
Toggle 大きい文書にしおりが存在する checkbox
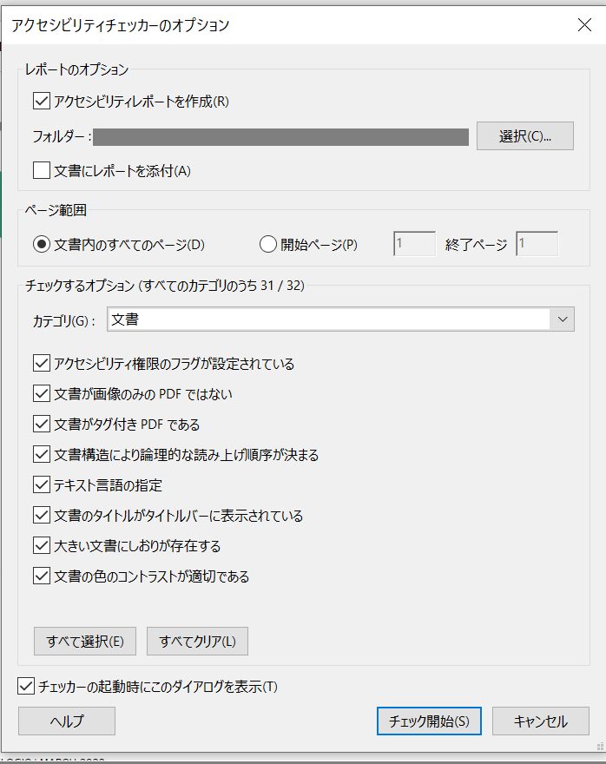tap(42, 546)
